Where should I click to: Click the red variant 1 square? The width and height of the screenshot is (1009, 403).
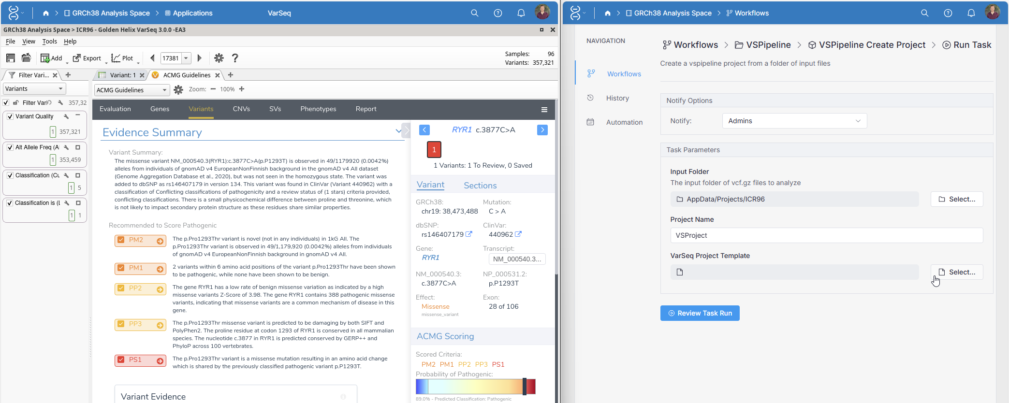(434, 149)
